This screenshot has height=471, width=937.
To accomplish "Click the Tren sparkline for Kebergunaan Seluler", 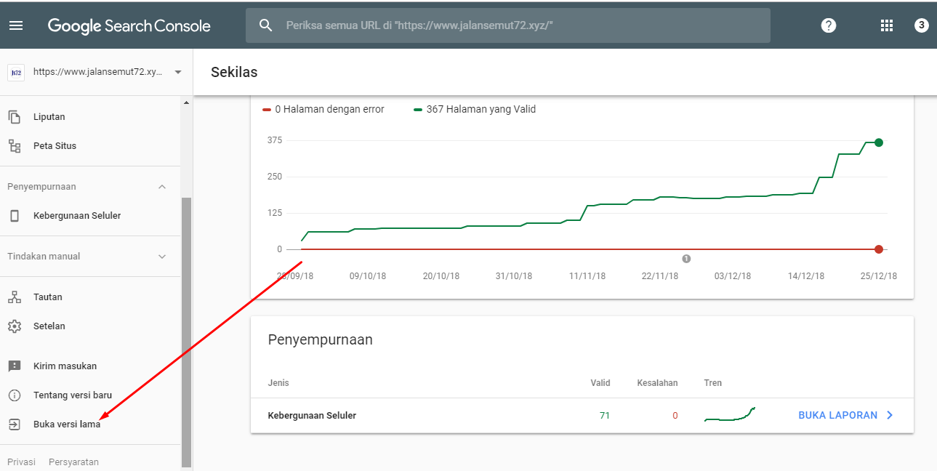I will click(x=730, y=414).
